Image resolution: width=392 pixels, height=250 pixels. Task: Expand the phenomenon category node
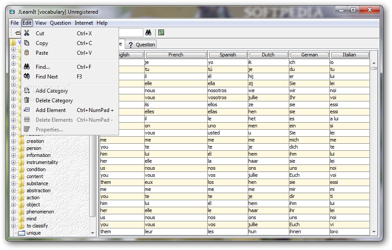(x=13, y=212)
